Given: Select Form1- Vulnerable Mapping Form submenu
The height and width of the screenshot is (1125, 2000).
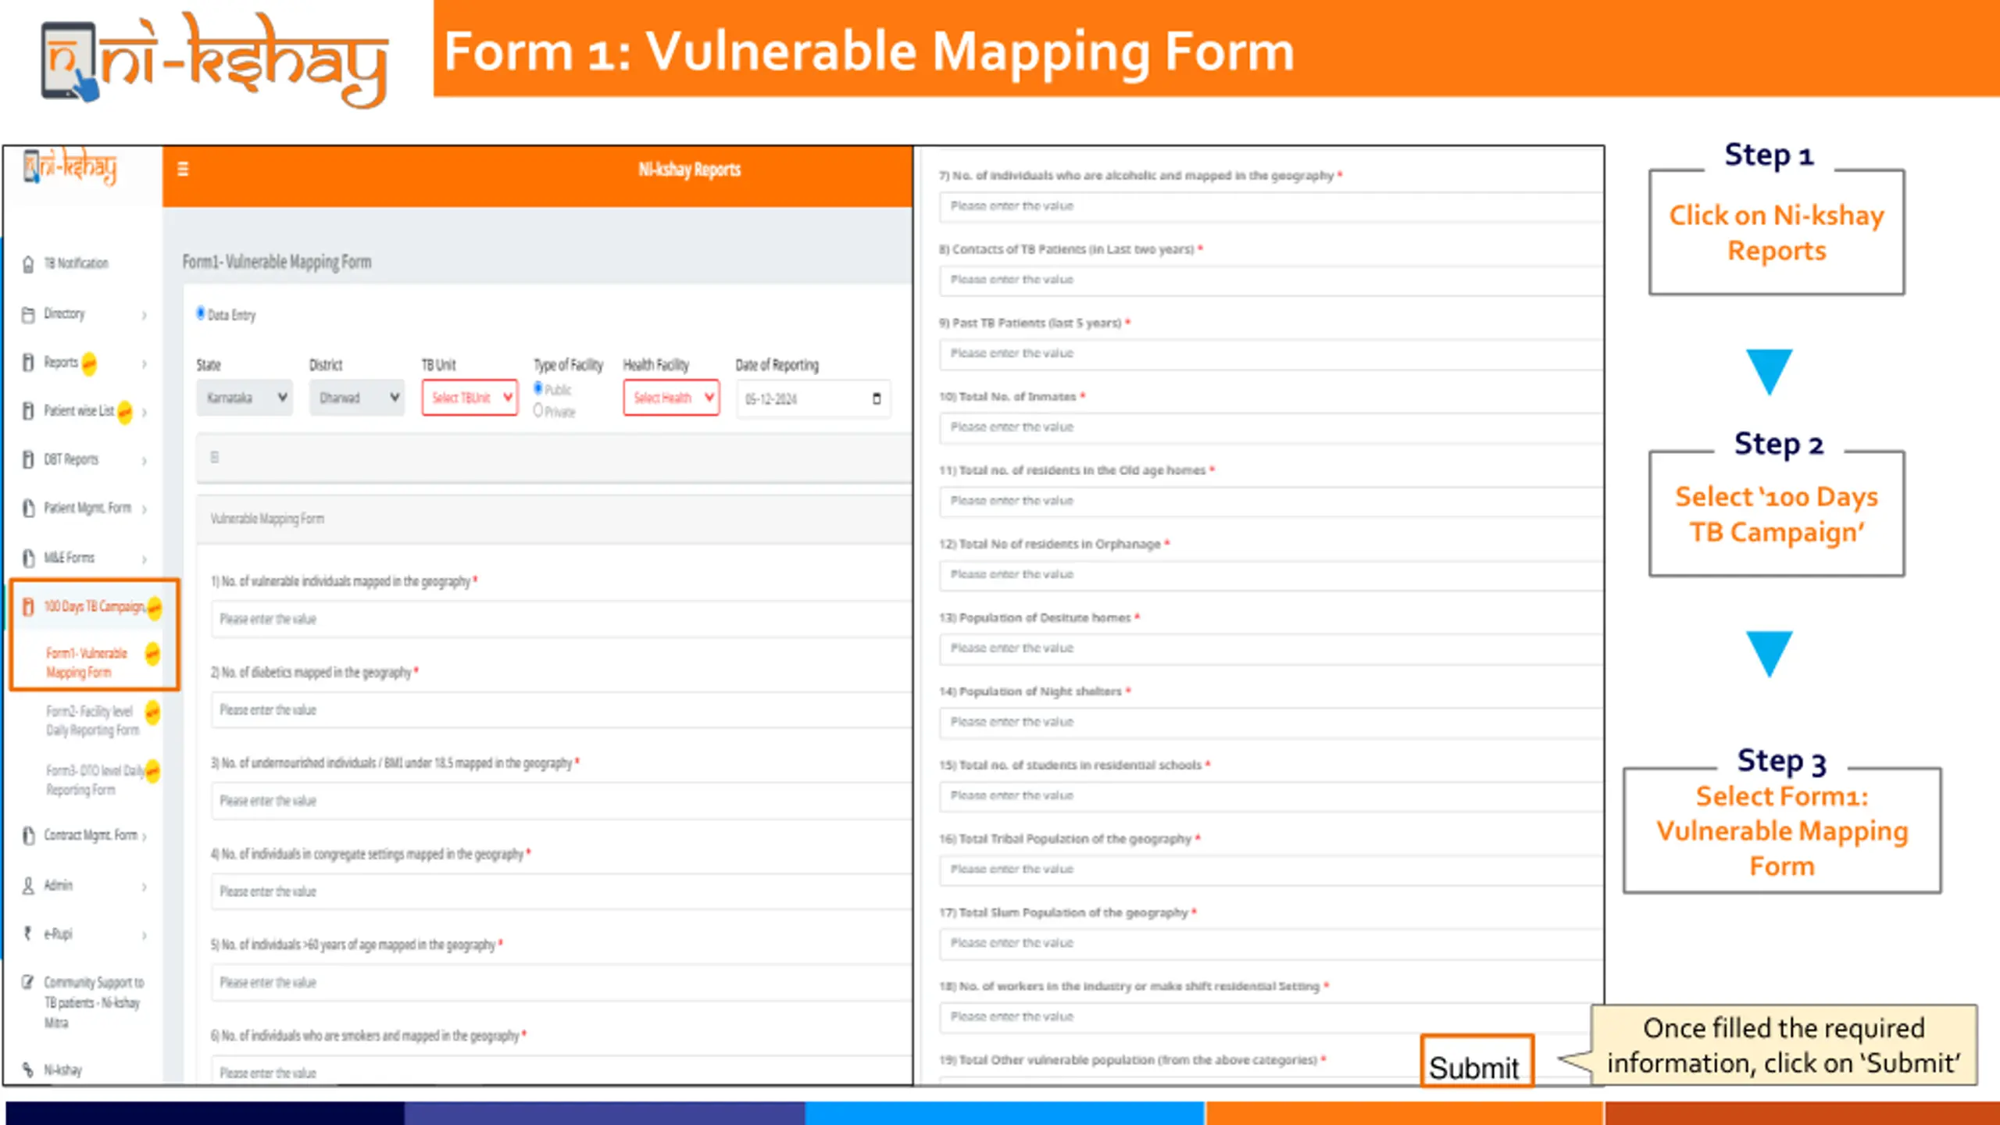Looking at the screenshot, I should point(87,662).
